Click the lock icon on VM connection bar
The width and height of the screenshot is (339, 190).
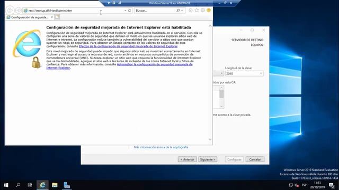click(114, 3)
